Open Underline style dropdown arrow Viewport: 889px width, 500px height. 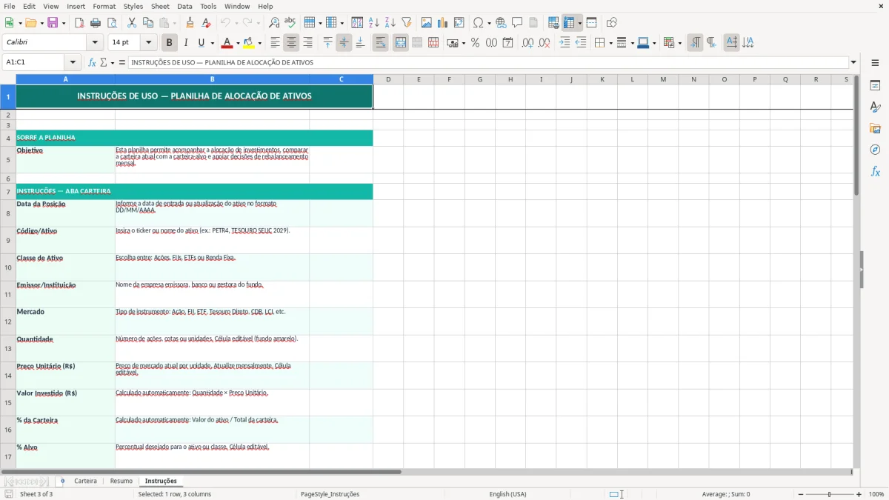(x=212, y=43)
